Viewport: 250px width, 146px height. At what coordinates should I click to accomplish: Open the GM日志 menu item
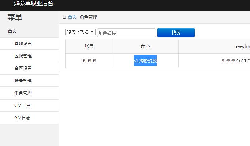(22, 118)
